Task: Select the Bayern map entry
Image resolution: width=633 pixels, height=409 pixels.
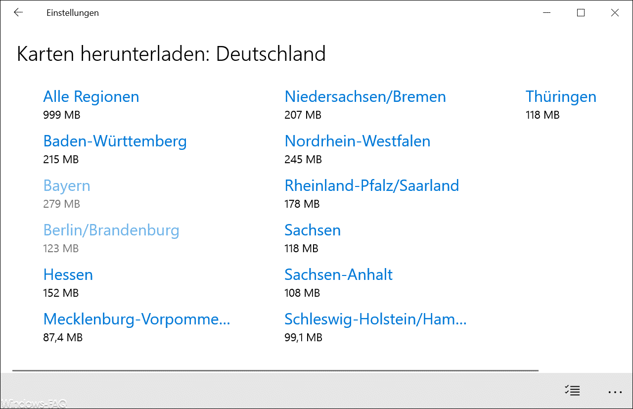Action: (67, 186)
